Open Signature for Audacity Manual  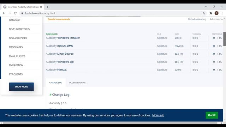coord(162,70)
